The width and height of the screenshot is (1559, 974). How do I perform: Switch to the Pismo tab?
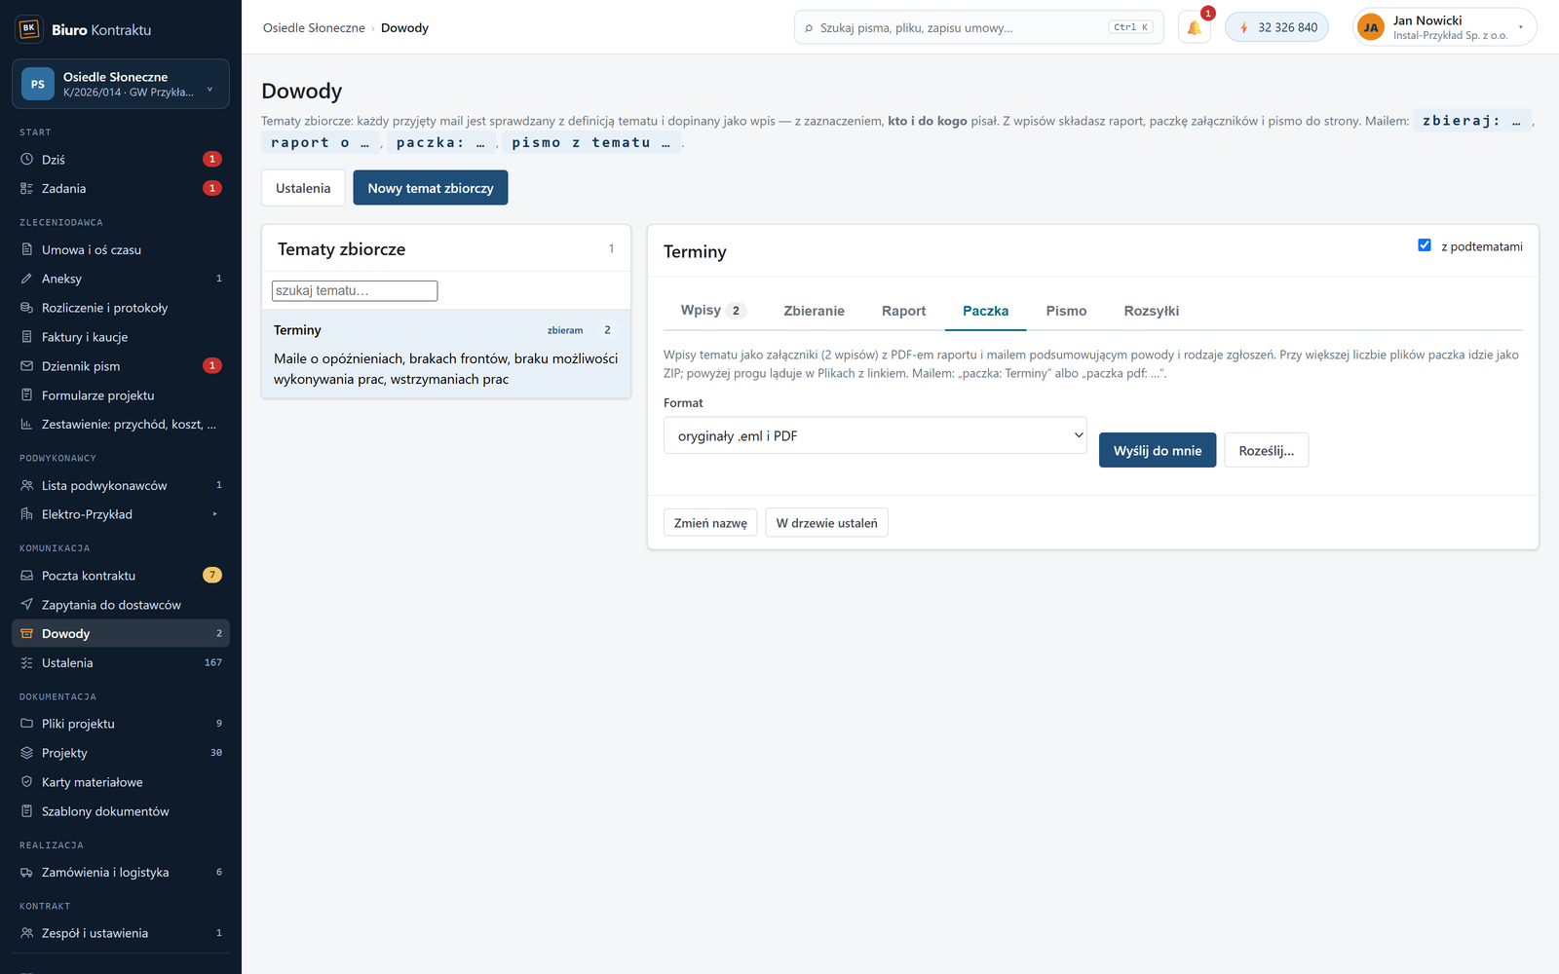[x=1066, y=311]
